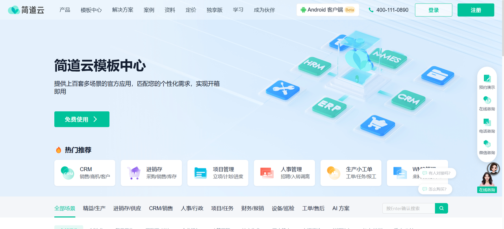Click the 登录 button

tap(434, 10)
